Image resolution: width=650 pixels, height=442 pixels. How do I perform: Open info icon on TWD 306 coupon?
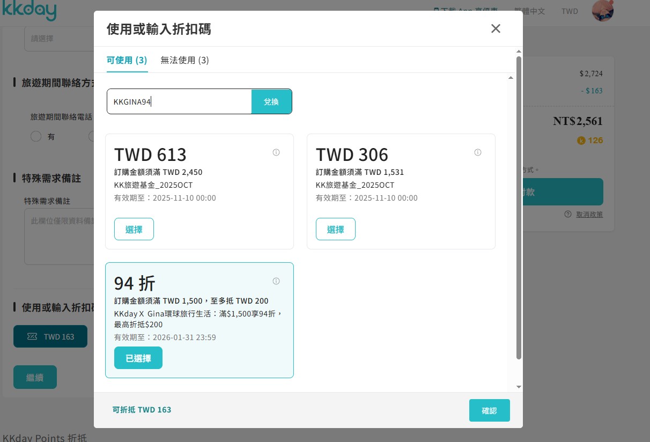click(478, 152)
